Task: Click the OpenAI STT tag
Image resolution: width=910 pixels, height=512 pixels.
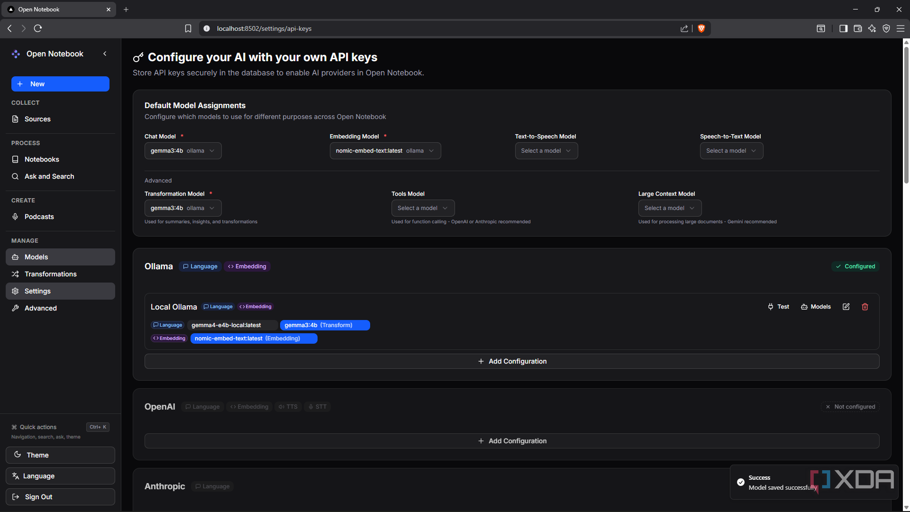Action: (x=318, y=407)
